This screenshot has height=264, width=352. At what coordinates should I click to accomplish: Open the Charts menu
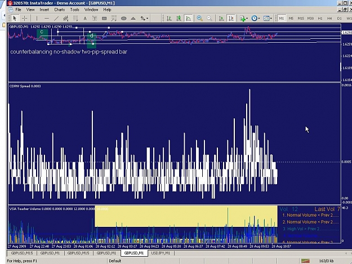point(60,10)
